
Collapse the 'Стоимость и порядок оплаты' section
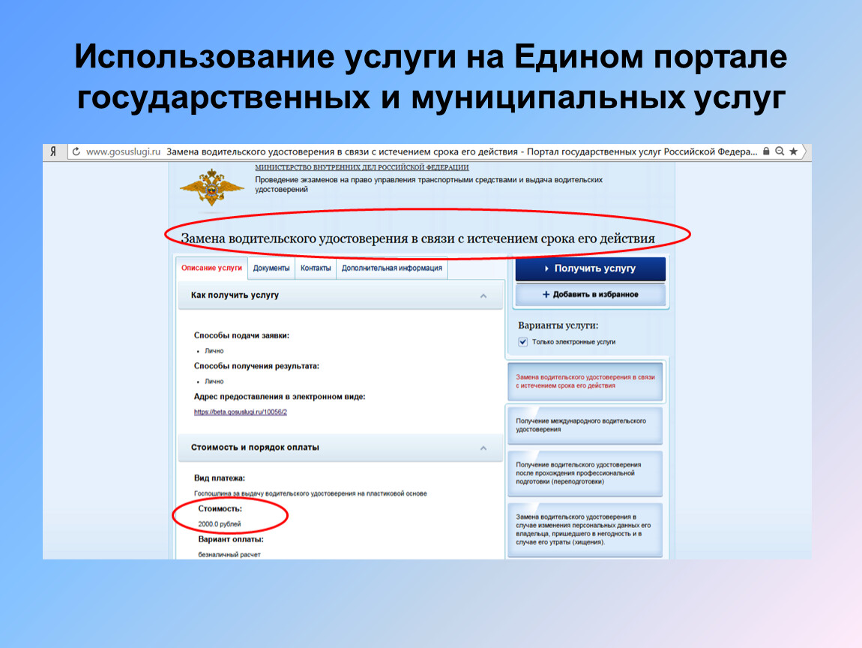point(483,448)
